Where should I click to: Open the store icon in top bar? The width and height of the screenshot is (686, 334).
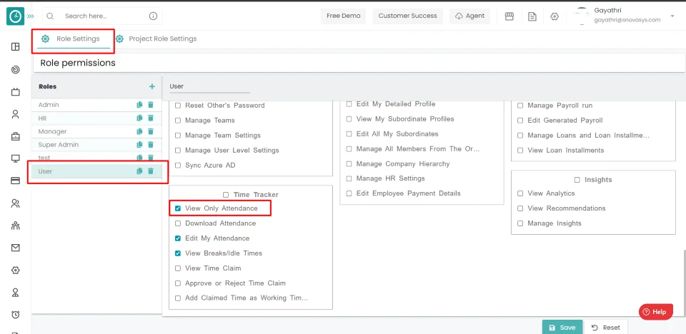[509, 16]
